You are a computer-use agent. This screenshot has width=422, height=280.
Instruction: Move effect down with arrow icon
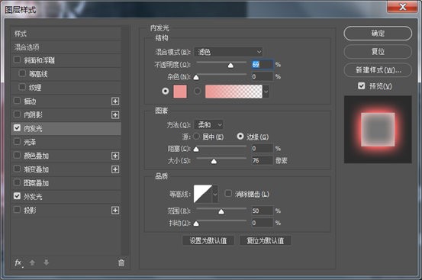[47, 262]
